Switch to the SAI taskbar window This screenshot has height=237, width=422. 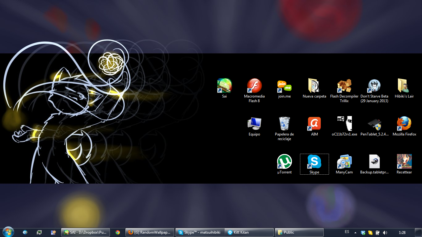(86, 232)
